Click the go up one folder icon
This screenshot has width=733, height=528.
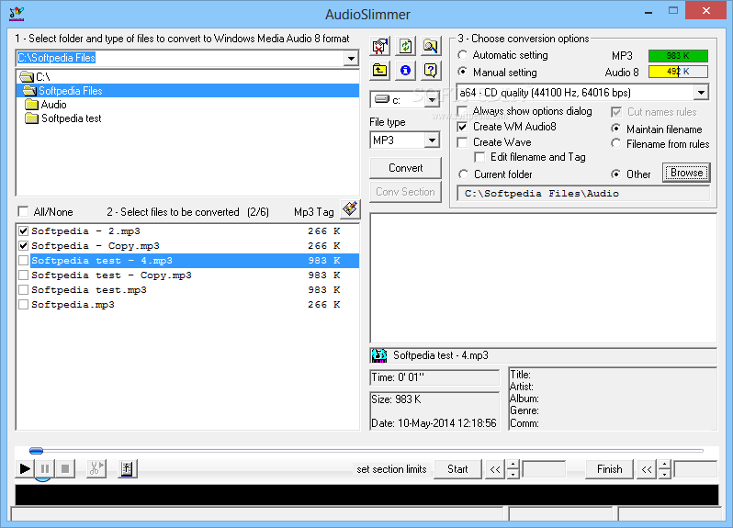(x=380, y=71)
